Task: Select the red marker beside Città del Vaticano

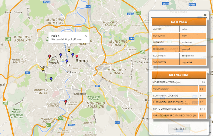Action: click(50, 57)
